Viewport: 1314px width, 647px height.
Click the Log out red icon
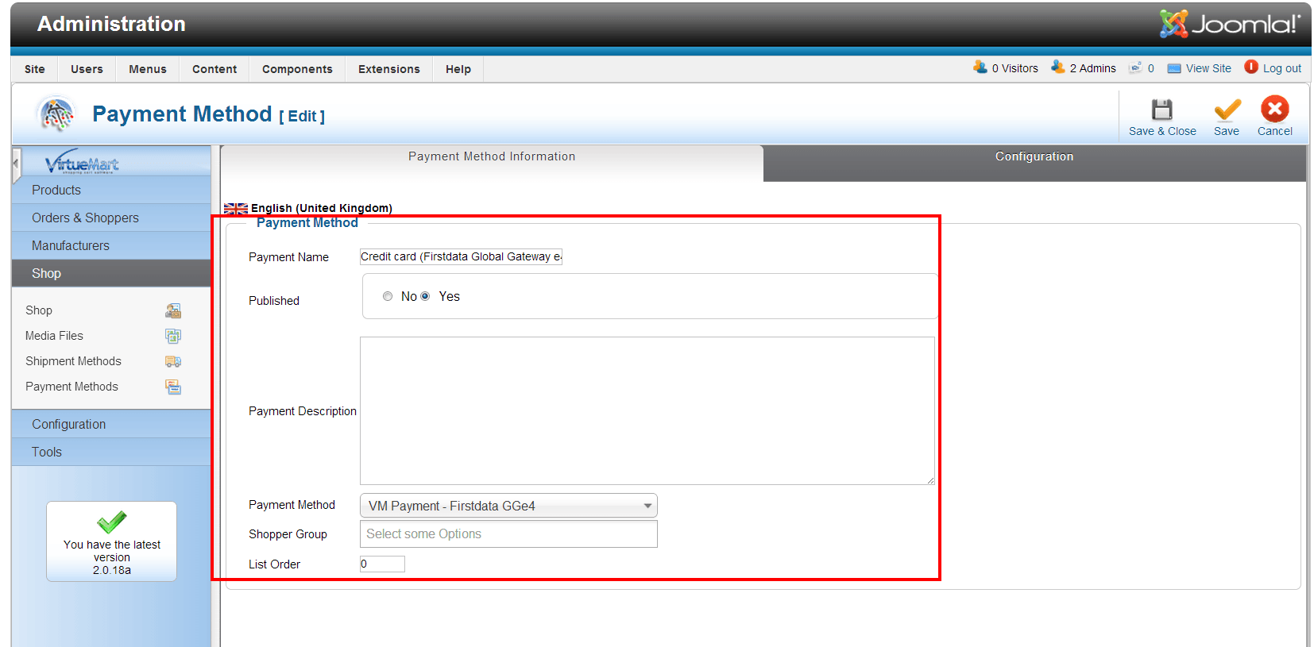pos(1251,67)
